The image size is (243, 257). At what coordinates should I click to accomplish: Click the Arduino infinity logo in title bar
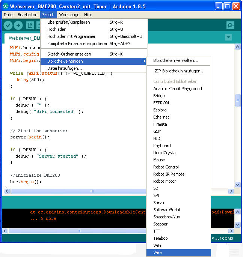pos(6,6)
